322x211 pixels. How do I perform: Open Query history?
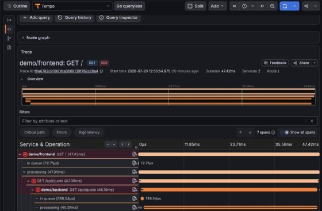(75, 18)
